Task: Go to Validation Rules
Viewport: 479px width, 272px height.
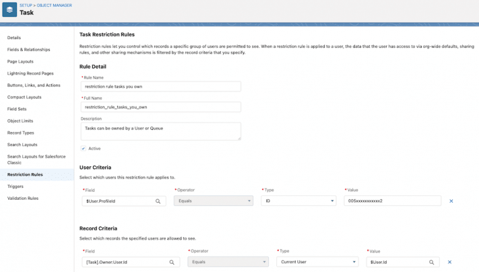Action: (23, 199)
